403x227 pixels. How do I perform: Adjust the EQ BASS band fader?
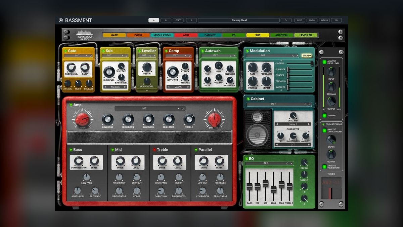(x=250, y=187)
